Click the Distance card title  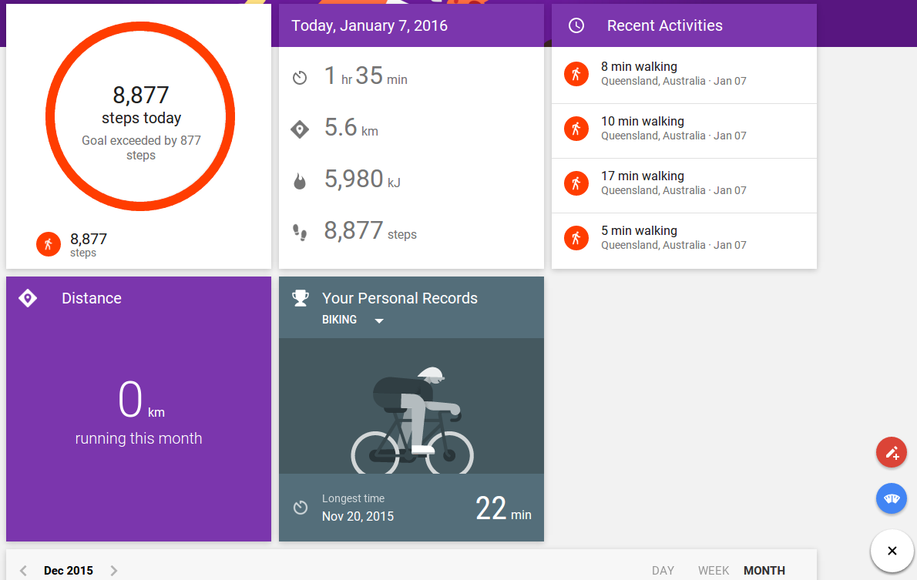[92, 298]
